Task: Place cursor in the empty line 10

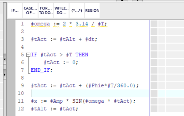Action: click(x=90, y=93)
